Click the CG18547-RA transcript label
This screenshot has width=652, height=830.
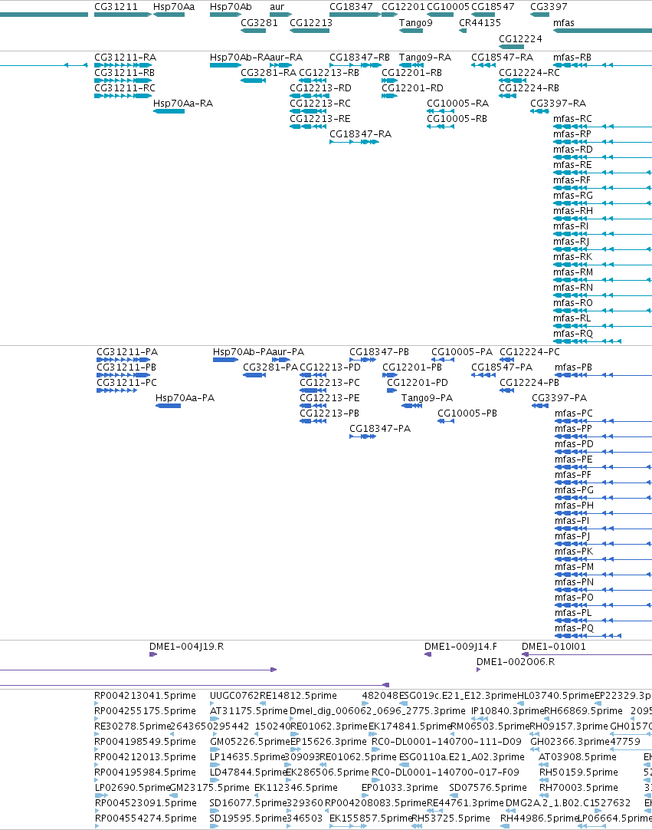(503, 58)
